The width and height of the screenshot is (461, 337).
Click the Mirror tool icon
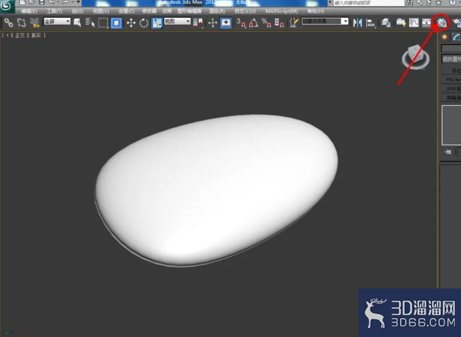click(x=357, y=23)
